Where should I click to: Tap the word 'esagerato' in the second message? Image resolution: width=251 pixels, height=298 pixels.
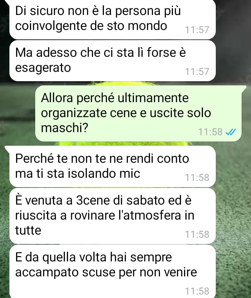pos(43,68)
